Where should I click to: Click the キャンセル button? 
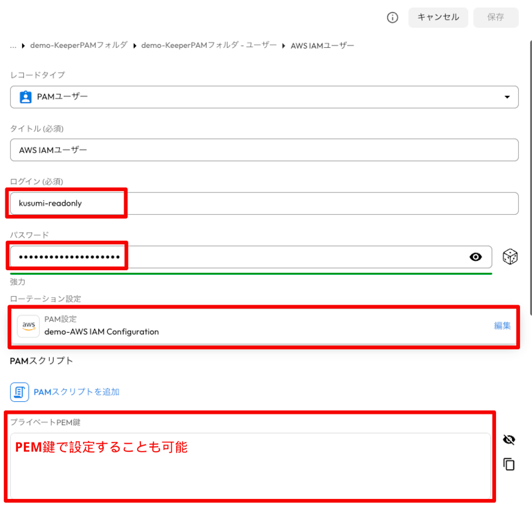(x=438, y=17)
